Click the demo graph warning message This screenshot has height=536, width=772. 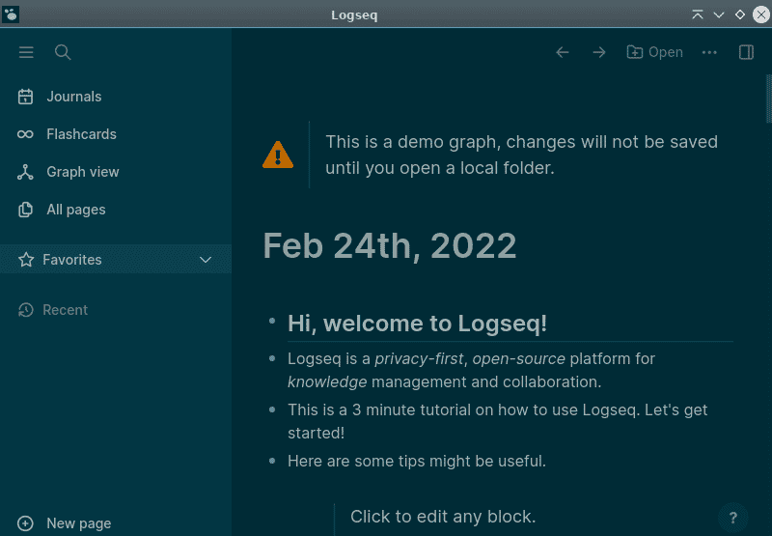coord(522,155)
